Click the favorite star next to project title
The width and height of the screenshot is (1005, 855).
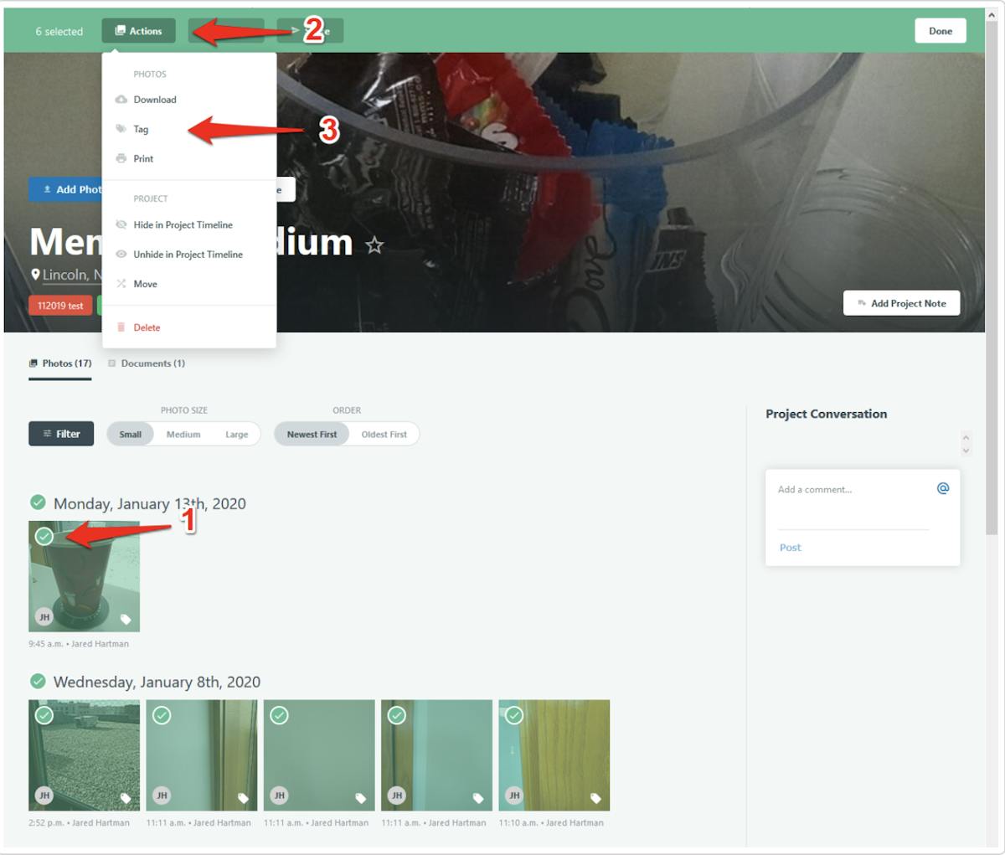(374, 245)
